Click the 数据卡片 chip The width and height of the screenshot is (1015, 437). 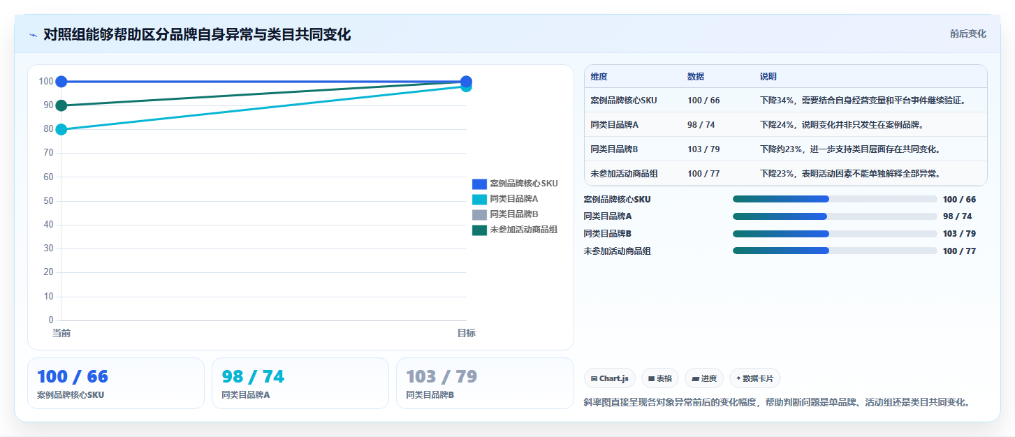click(754, 378)
